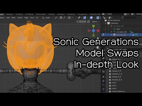
Task: Click the Hair1 vertex group icon
Action: tap(110, 83)
